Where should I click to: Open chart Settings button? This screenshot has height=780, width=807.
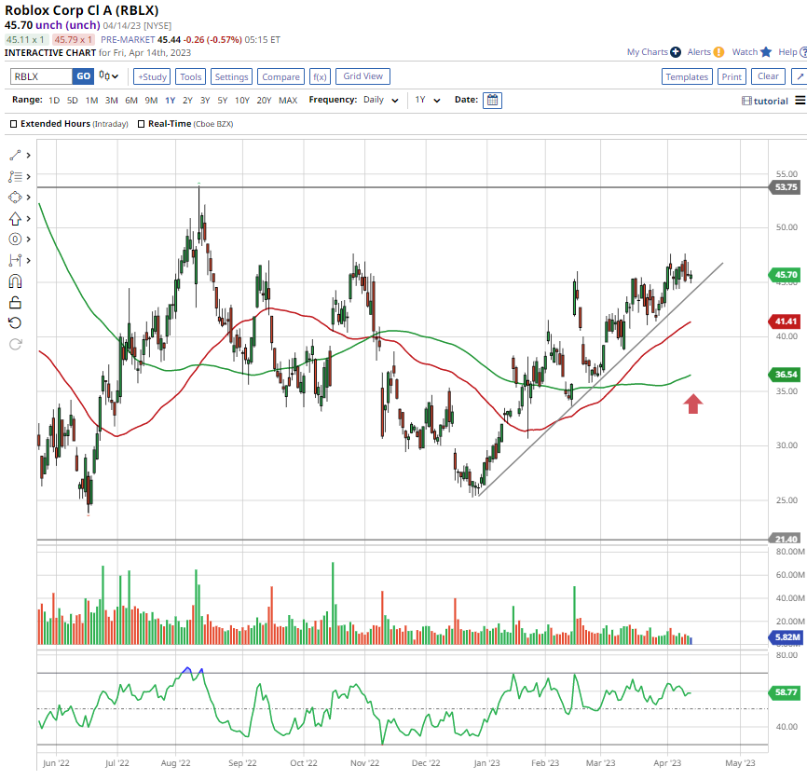(x=231, y=76)
